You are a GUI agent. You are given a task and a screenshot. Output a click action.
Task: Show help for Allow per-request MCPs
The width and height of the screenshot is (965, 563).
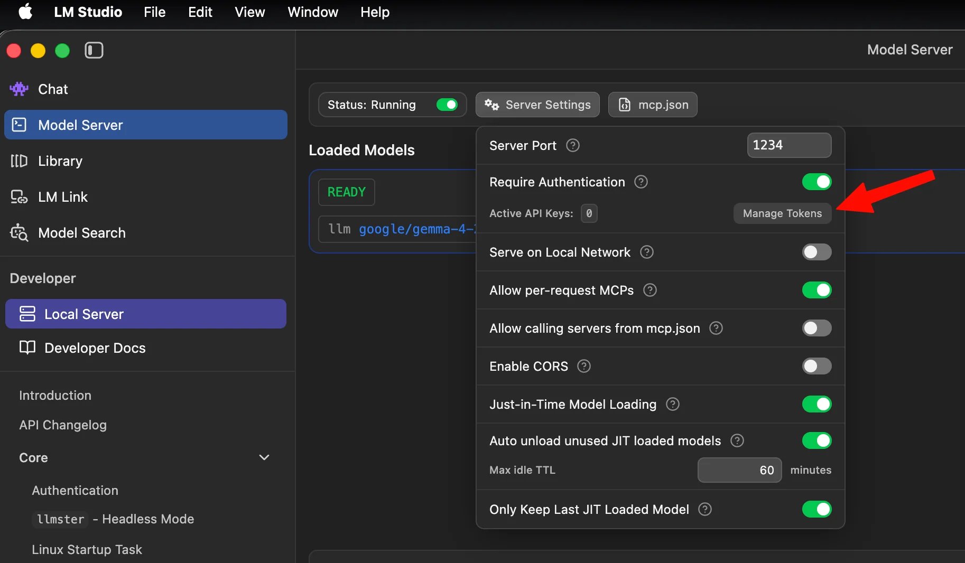click(650, 290)
